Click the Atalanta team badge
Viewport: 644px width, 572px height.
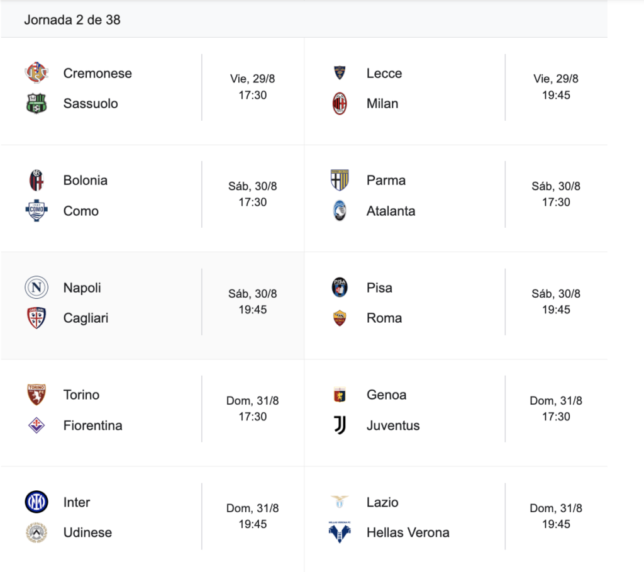point(340,211)
